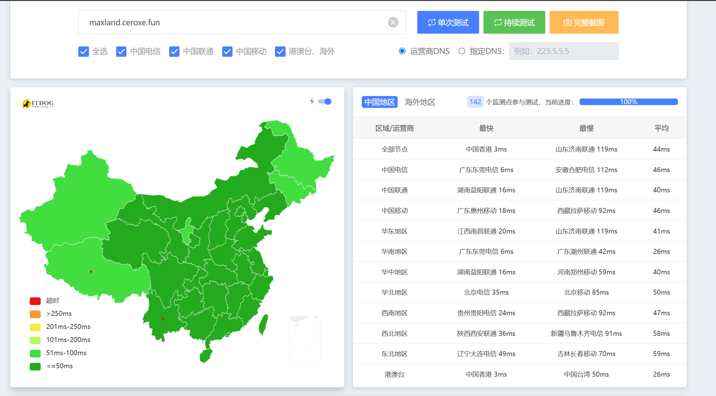
Task: Select the 中国地区 tab
Action: [x=380, y=102]
